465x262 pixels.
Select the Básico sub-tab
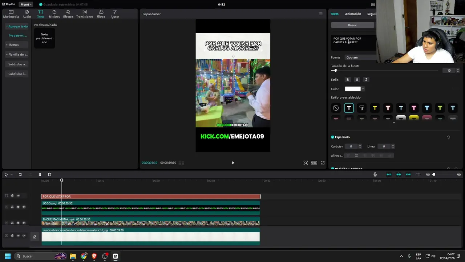352,25
